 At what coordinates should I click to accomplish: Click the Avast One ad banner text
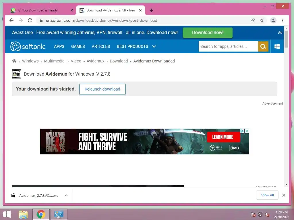point(95,33)
